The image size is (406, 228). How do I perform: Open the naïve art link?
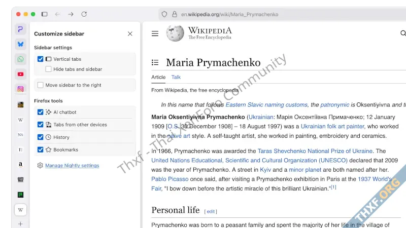(179, 136)
